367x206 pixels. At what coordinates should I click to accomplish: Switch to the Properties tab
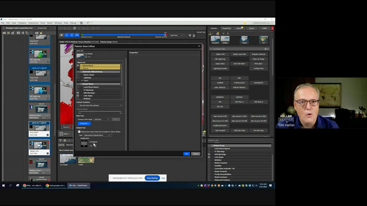pos(227,28)
